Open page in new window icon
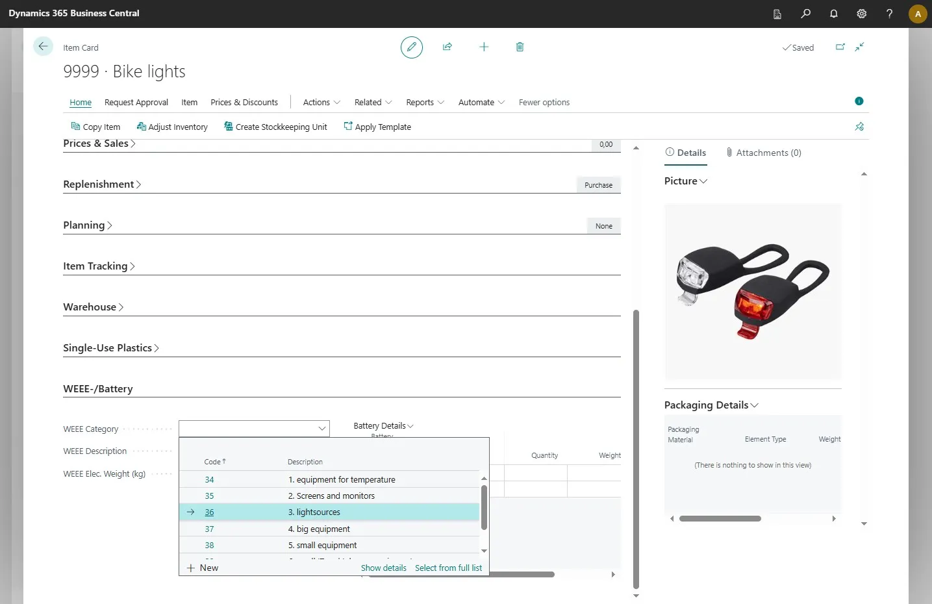This screenshot has height=604, width=932. coord(840,47)
